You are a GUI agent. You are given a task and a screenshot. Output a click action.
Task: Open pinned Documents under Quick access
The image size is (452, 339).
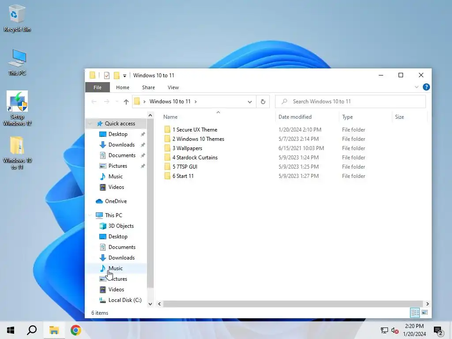(x=122, y=155)
